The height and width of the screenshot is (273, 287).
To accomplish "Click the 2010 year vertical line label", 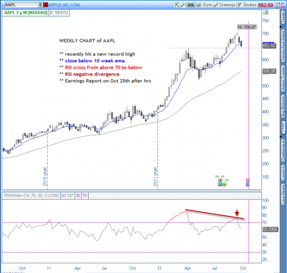I will pos(45,177).
